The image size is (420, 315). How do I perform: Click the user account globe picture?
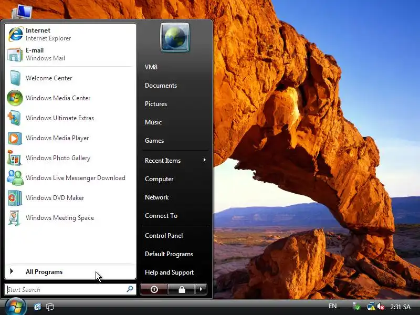pos(175,37)
